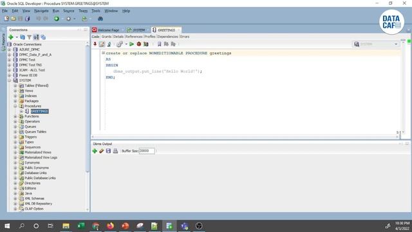Open the Source menu
Image resolution: width=412 pixels, height=232 pixels.
coord(69,11)
